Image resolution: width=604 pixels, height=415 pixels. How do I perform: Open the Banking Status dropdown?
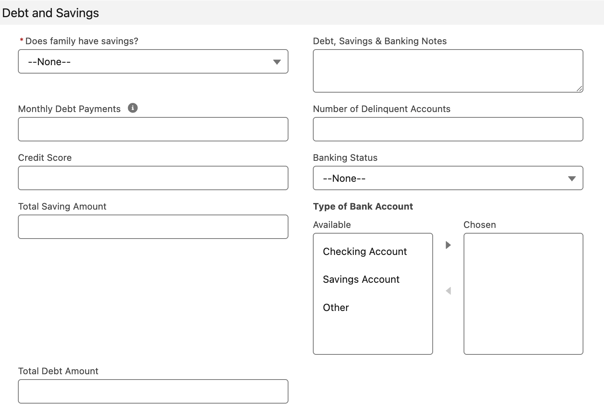448,178
